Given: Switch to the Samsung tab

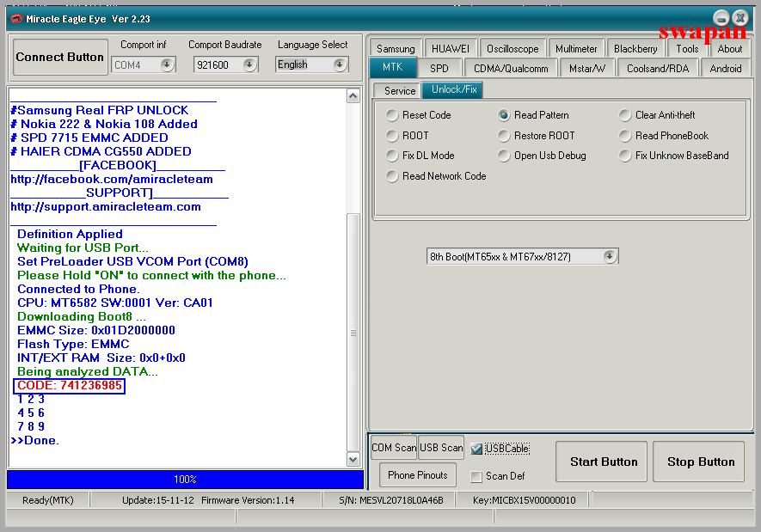Looking at the screenshot, I should [x=396, y=49].
